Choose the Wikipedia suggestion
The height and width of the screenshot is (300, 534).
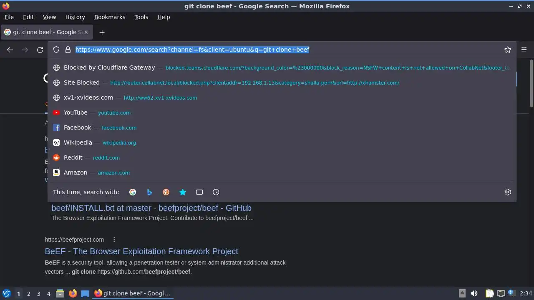click(x=282, y=142)
